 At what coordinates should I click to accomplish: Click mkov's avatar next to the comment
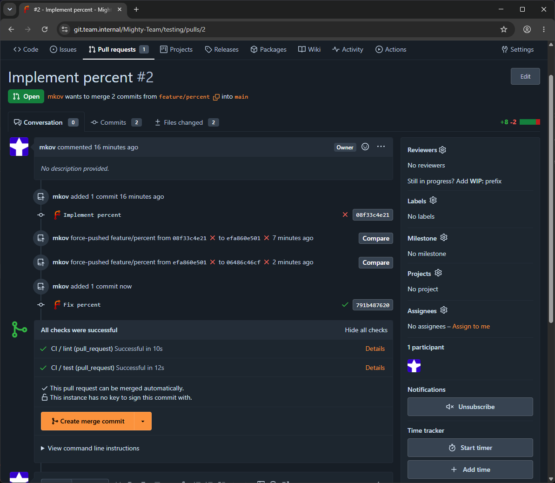click(x=19, y=147)
